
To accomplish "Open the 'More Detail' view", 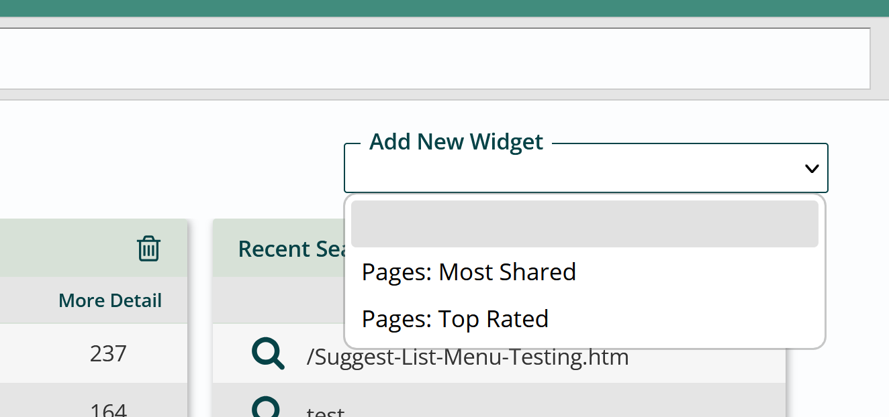I will tap(109, 300).
